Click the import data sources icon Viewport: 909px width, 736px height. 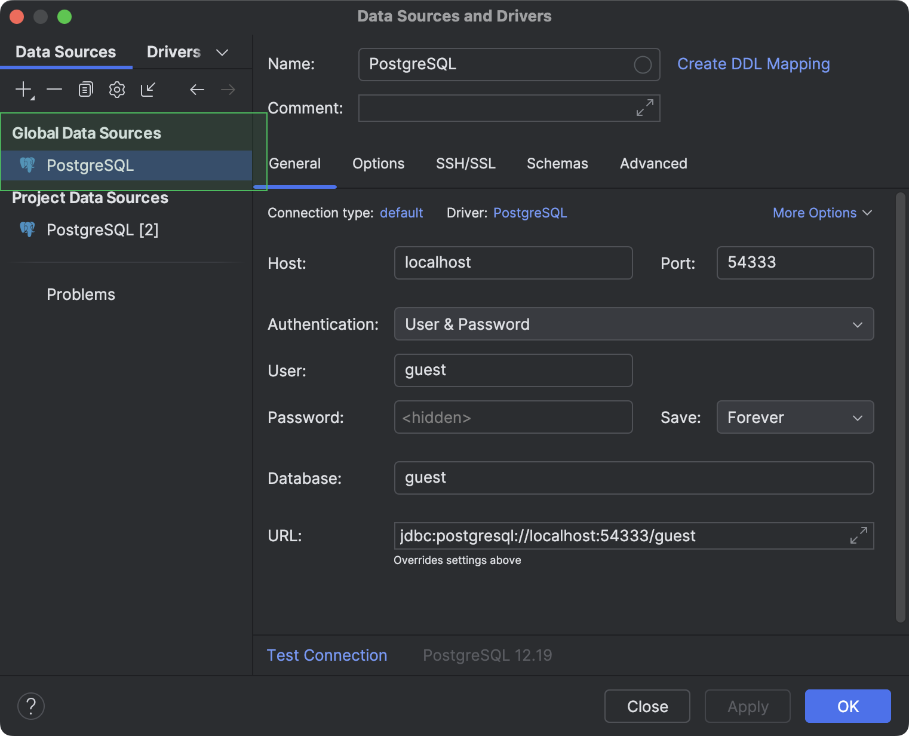(148, 90)
